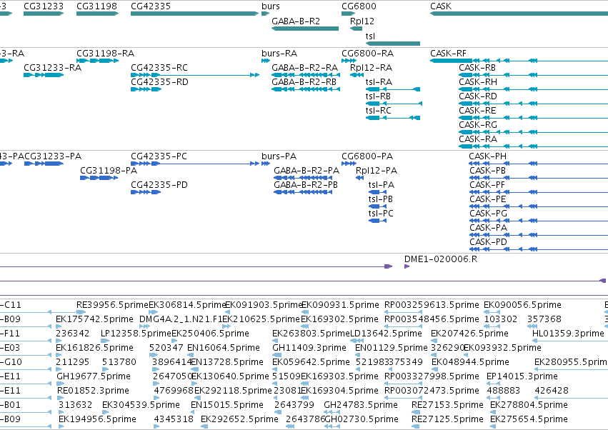
Task: Select the DME1-020006.R feature label
Action: click(x=441, y=259)
